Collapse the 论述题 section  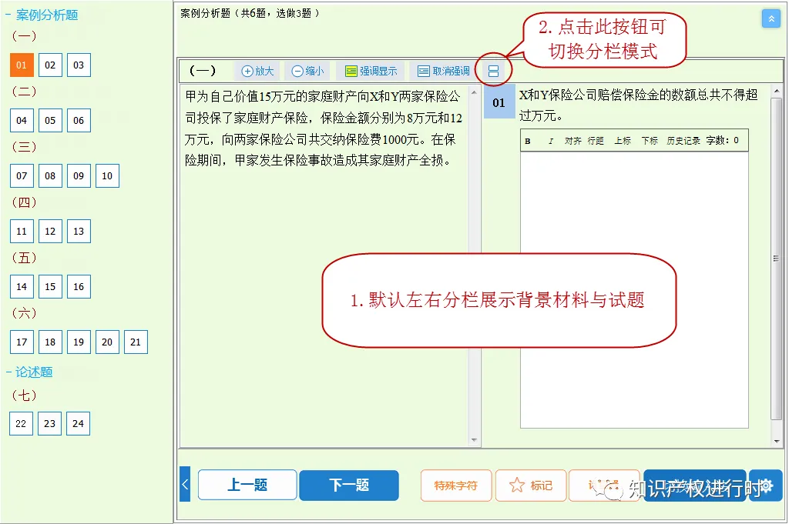tap(7, 372)
